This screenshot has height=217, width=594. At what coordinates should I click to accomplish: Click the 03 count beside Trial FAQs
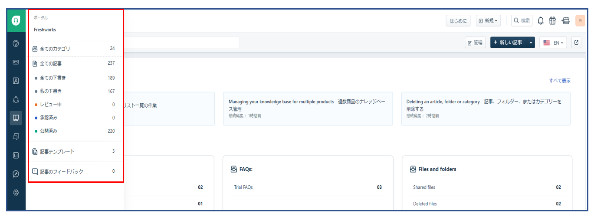[379, 187]
